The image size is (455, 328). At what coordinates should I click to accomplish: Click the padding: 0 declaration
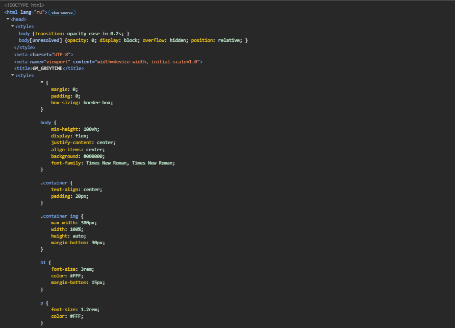(66, 96)
